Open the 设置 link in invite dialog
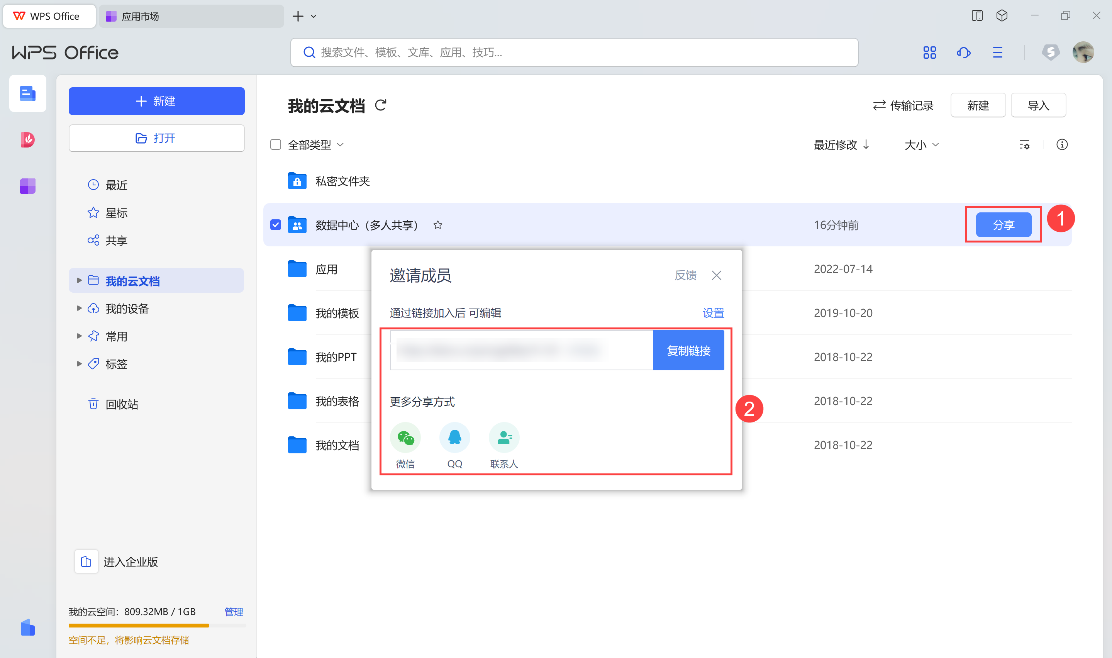The width and height of the screenshot is (1112, 658). (713, 313)
